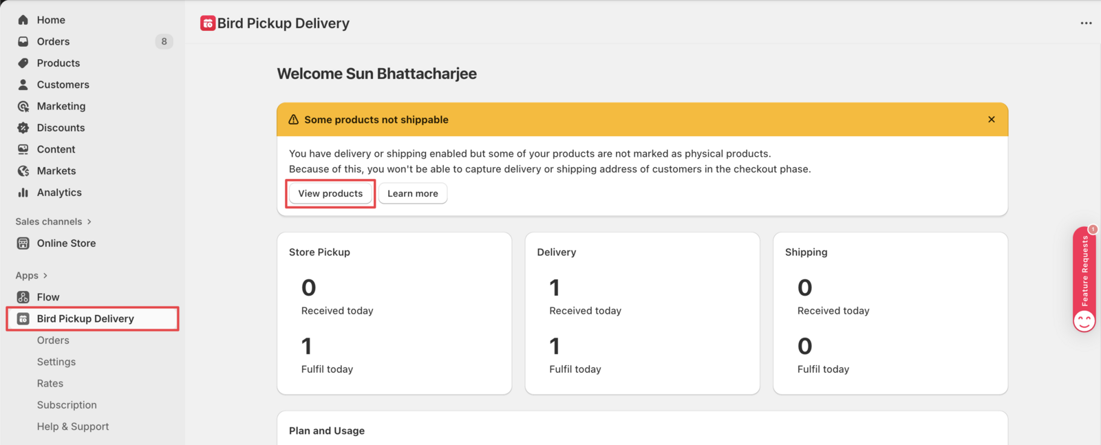The image size is (1101, 445).
Task: Click Shipping Fulfil today count
Action: pos(805,346)
